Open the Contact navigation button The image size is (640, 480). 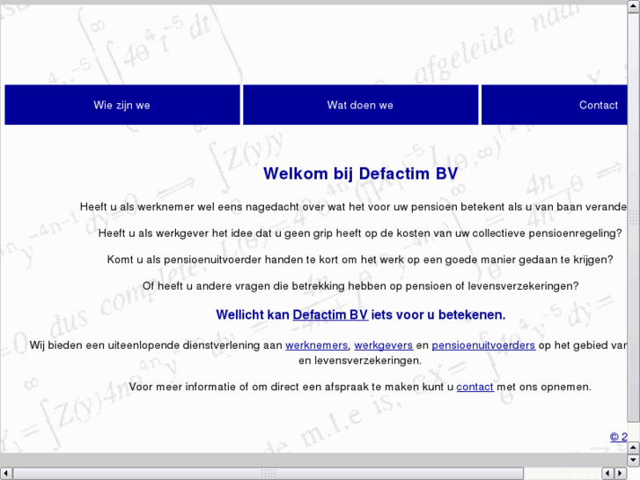tap(555, 105)
